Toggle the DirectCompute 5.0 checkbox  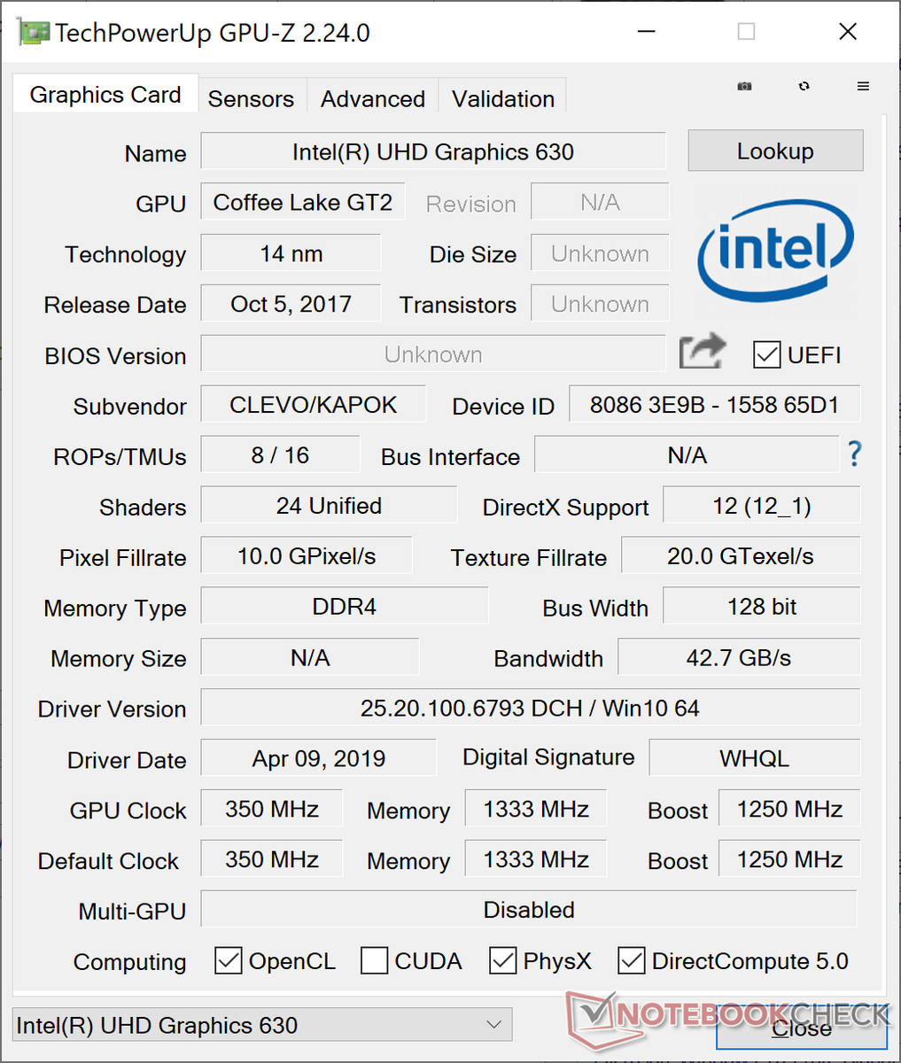[632, 960]
